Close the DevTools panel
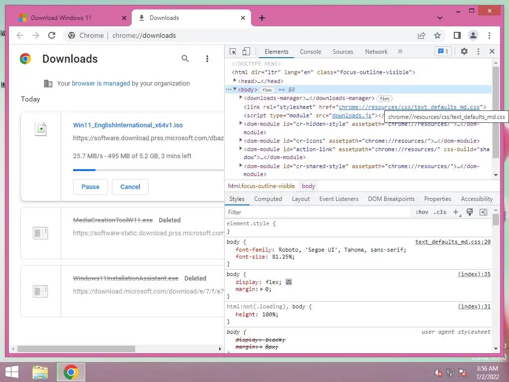The image size is (509, 382). (492, 51)
